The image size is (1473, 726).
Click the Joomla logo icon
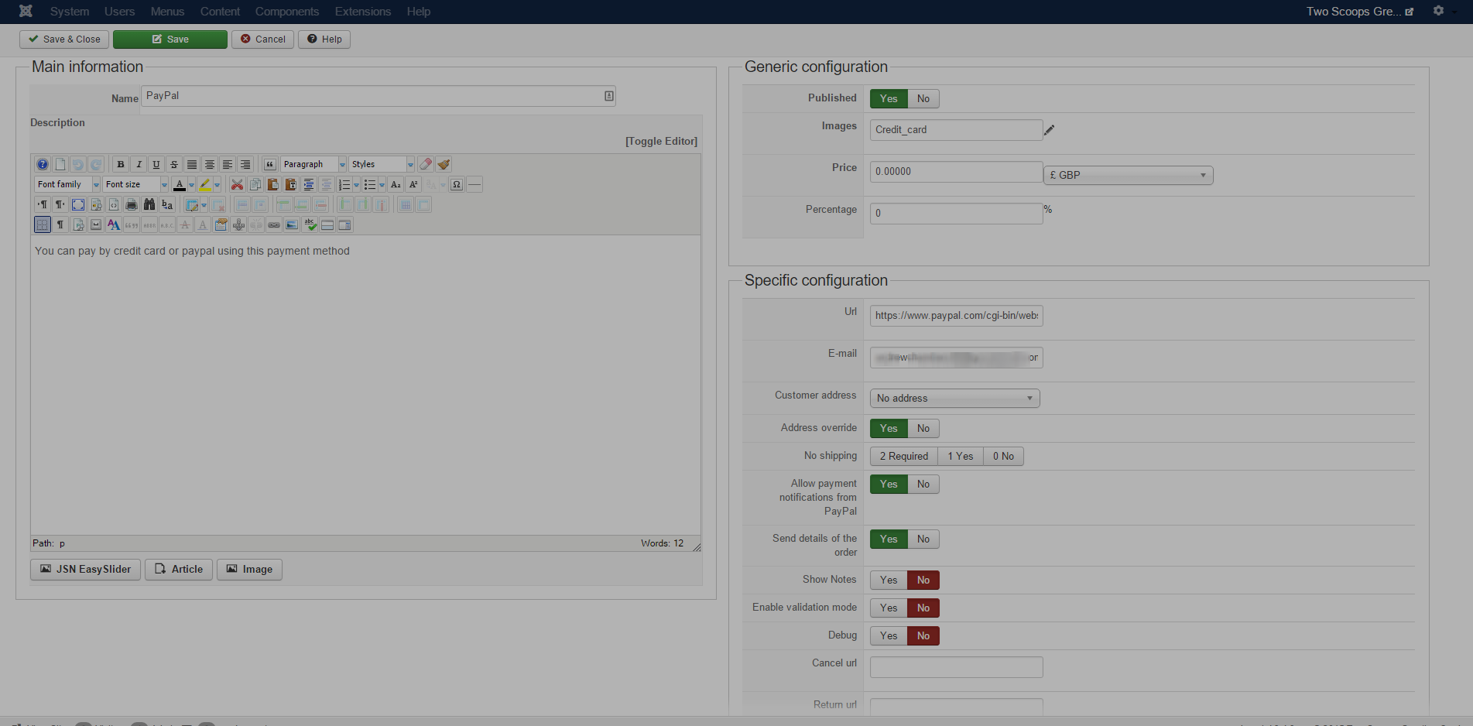point(26,11)
